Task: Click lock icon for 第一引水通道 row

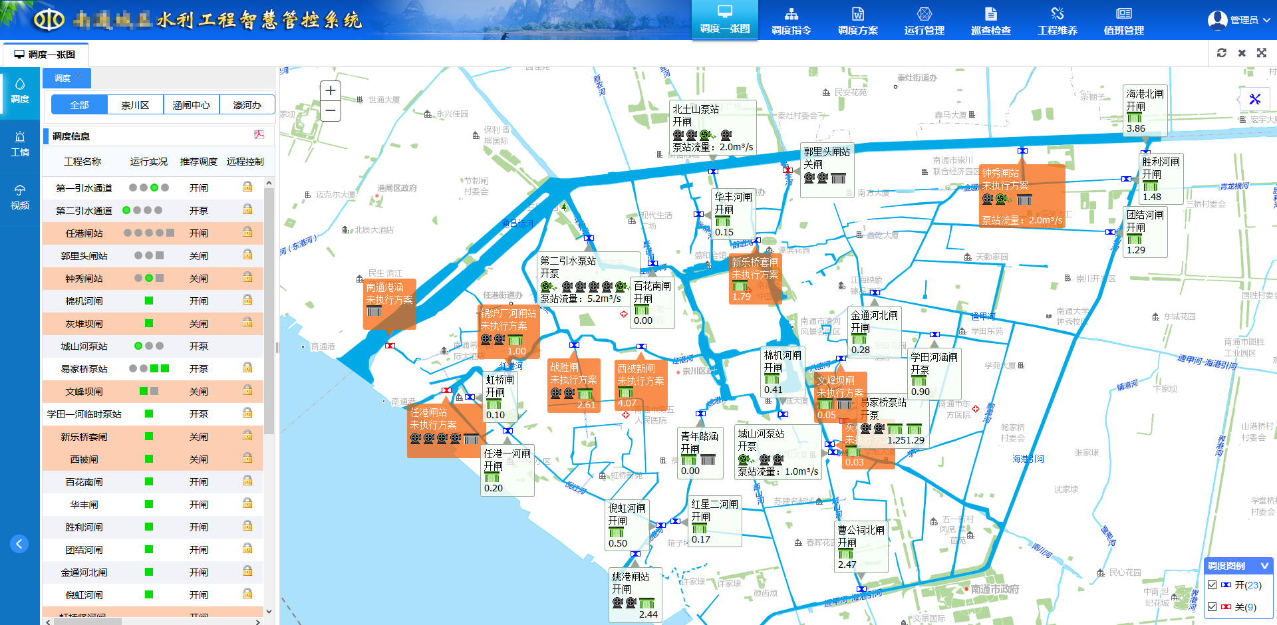Action: pos(247,187)
